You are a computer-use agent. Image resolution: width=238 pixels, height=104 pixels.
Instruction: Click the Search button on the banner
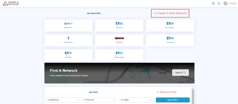pyautogui.click(x=180, y=73)
